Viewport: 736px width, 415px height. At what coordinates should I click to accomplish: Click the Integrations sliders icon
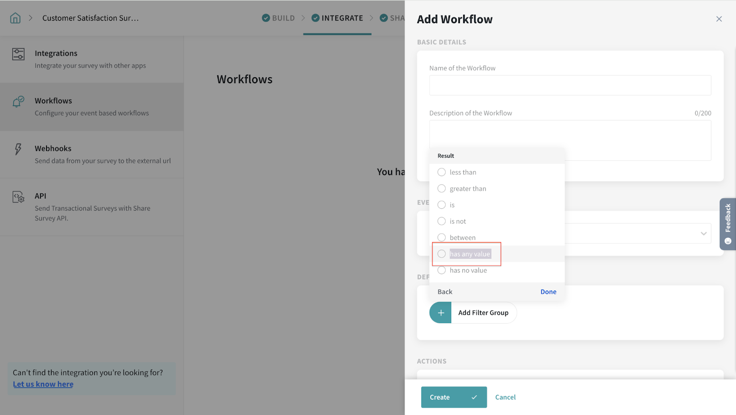18,54
